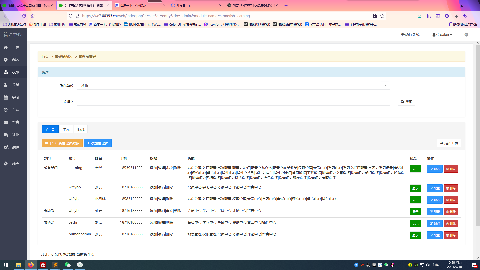Click the round collapse icon near Croaker
The width and height of the screenshot is (480, 270).
click(x=466, y=35)
